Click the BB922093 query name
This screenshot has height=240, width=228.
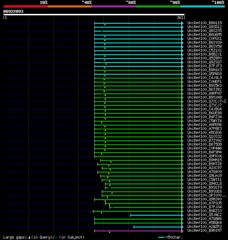[13, 11]
